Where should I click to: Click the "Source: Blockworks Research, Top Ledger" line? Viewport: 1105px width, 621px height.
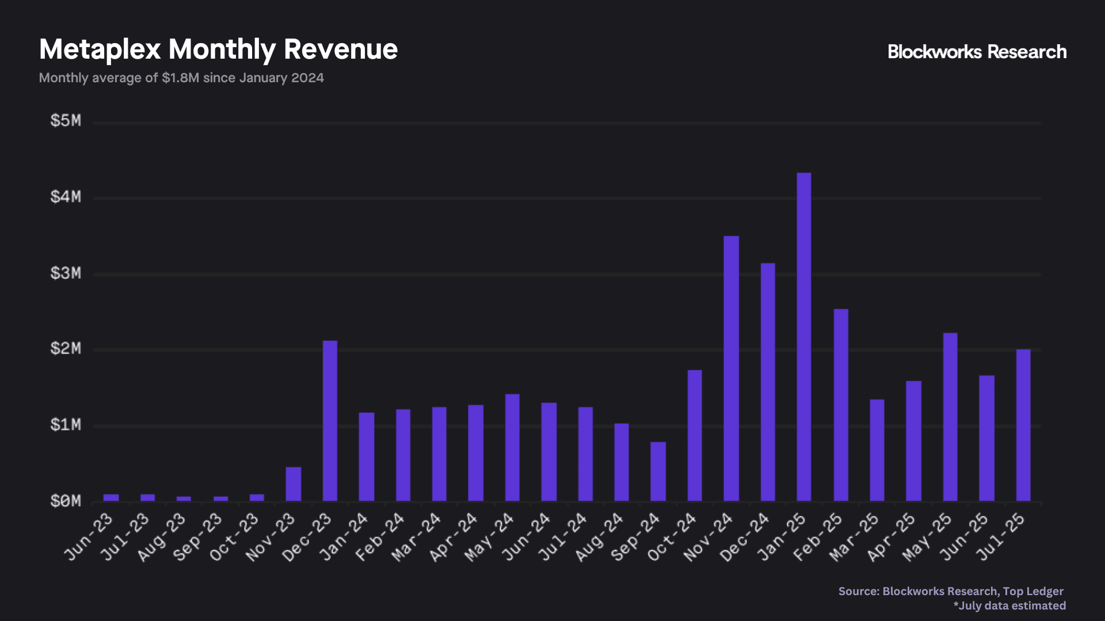click(x=951, y=591)
